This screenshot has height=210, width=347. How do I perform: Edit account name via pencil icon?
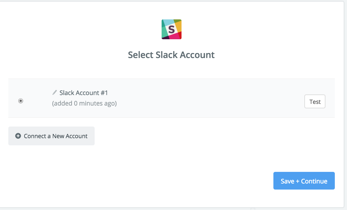tap(55, 92)
